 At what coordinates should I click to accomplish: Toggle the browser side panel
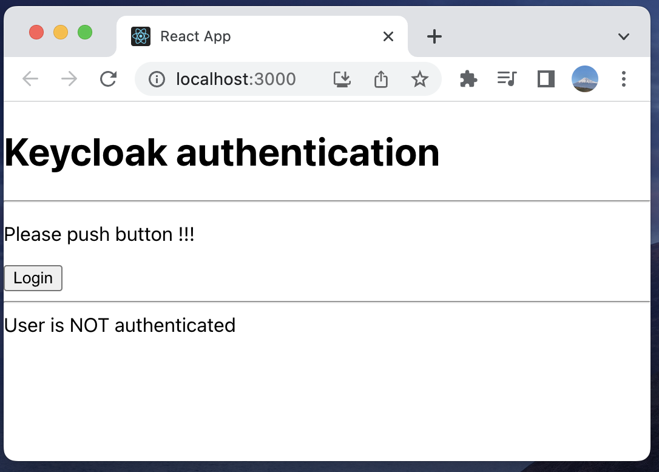(546, 79)
